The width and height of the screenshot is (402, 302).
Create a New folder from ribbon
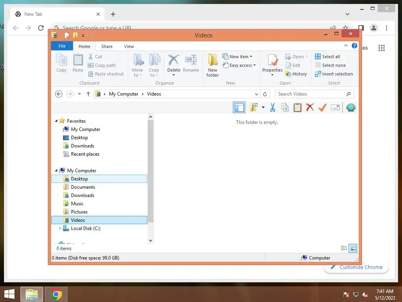pos(212,65)
